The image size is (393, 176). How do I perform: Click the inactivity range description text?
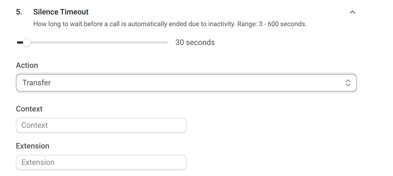170,24
